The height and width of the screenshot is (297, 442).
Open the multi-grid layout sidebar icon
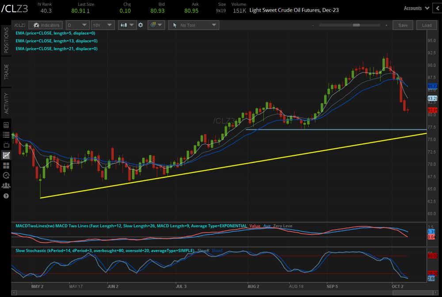[6, 165]
